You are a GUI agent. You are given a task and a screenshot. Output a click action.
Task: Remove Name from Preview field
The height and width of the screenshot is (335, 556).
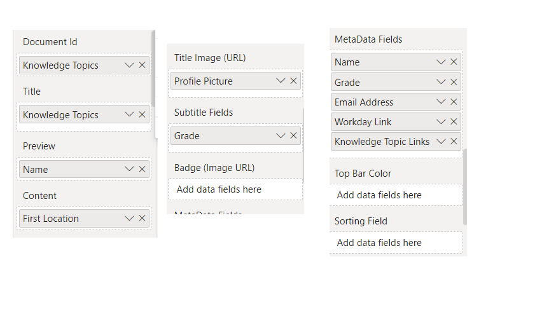click(x=142, y=170)
